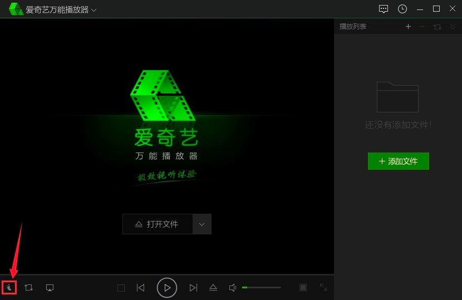Image resolution: width=462 pixels, height=300 pixels.
Task: Click the 播放列表 header label
Action: pyautogui.click(x=353, y=27)
